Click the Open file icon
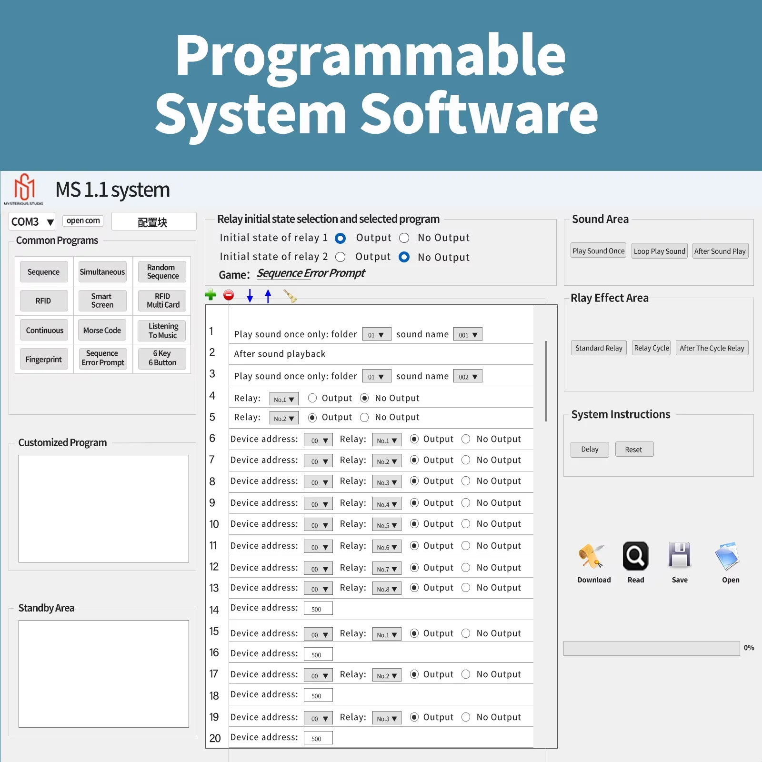Image resolution: width=762 pixels, height=762 pixels. (727, 556)
